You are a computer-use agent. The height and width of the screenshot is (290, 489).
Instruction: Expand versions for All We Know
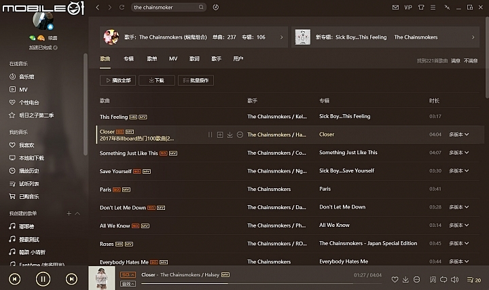tap(458, 225)
